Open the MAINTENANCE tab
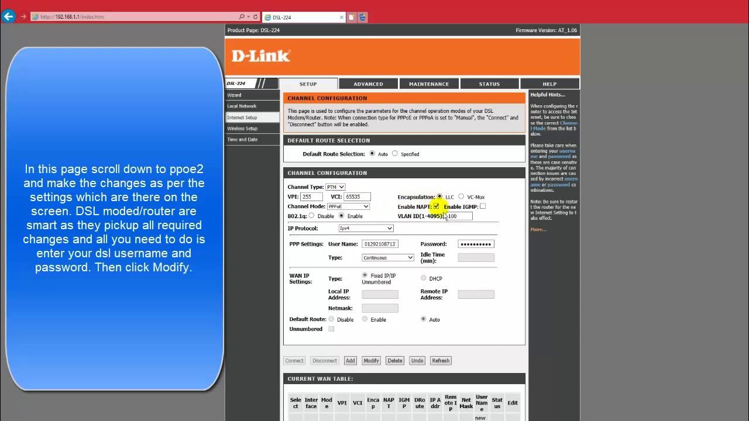 pyautogui.click(x=429, y=84)
